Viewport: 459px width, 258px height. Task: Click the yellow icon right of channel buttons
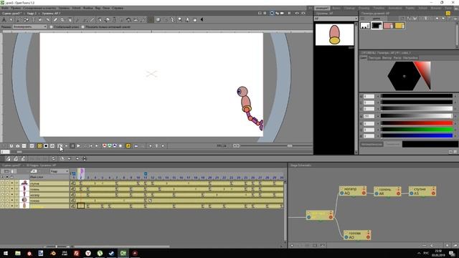pos(128,145)
